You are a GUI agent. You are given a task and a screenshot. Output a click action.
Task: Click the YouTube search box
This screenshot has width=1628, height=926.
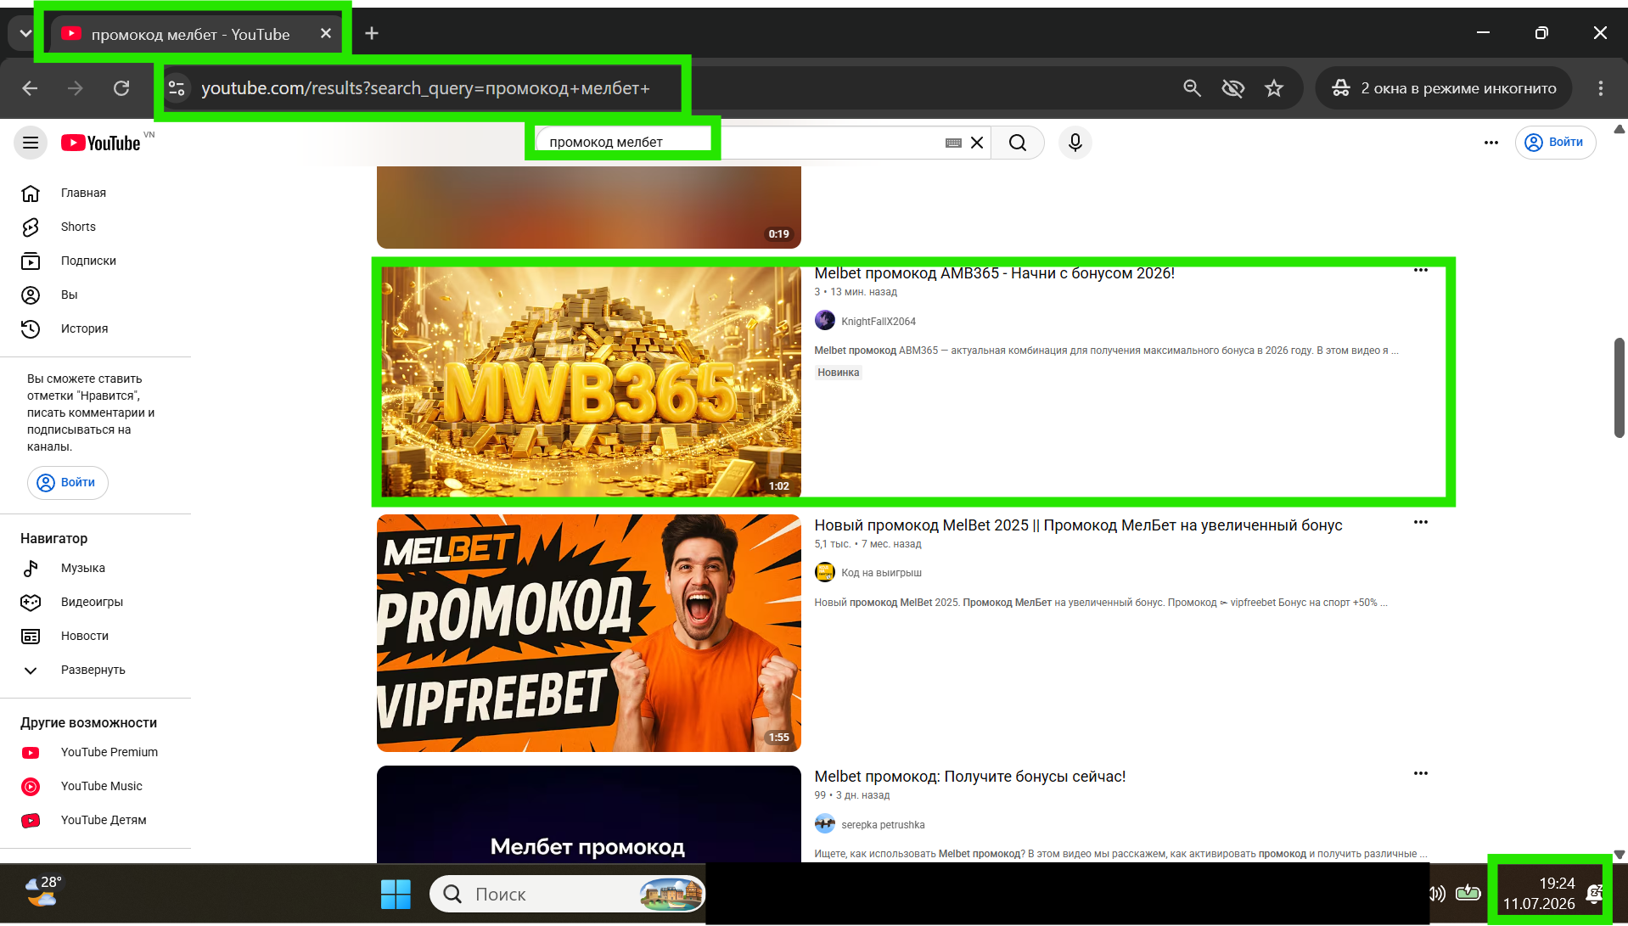[738, 143]
